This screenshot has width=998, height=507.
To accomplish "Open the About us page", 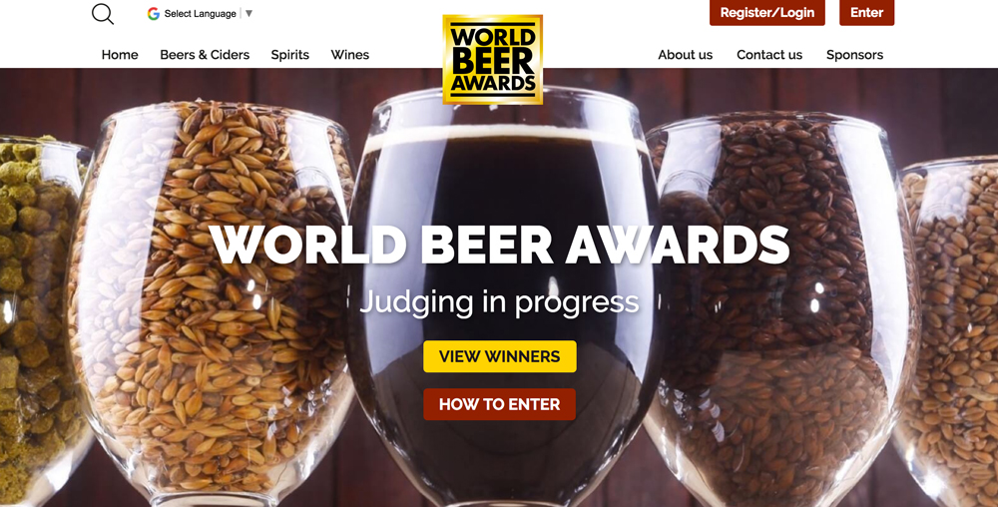I will (x=685, y=55).
